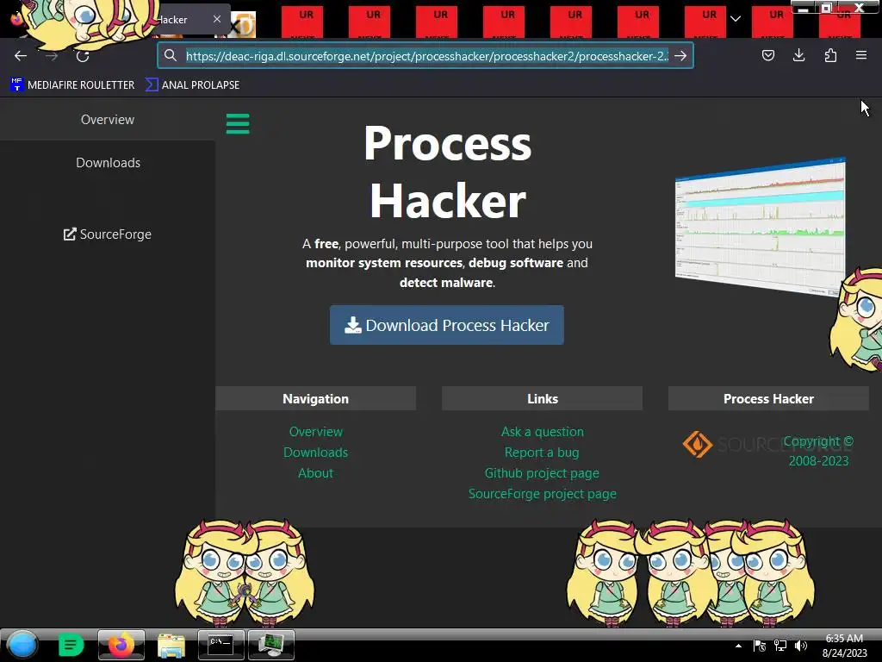This screenshot has width=882, height=662.
Task: Click the Process Hacker screenshot thumbnail
Action: pos(761,226)
